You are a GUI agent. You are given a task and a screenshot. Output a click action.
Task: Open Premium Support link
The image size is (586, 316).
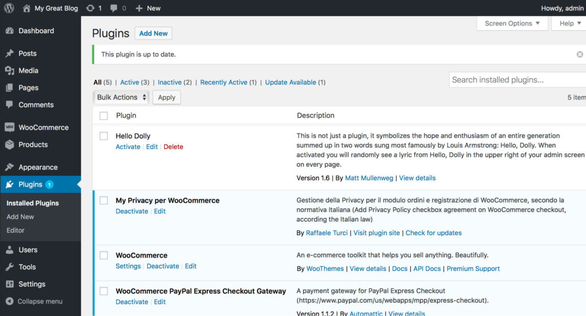click(x=473, y=269)
